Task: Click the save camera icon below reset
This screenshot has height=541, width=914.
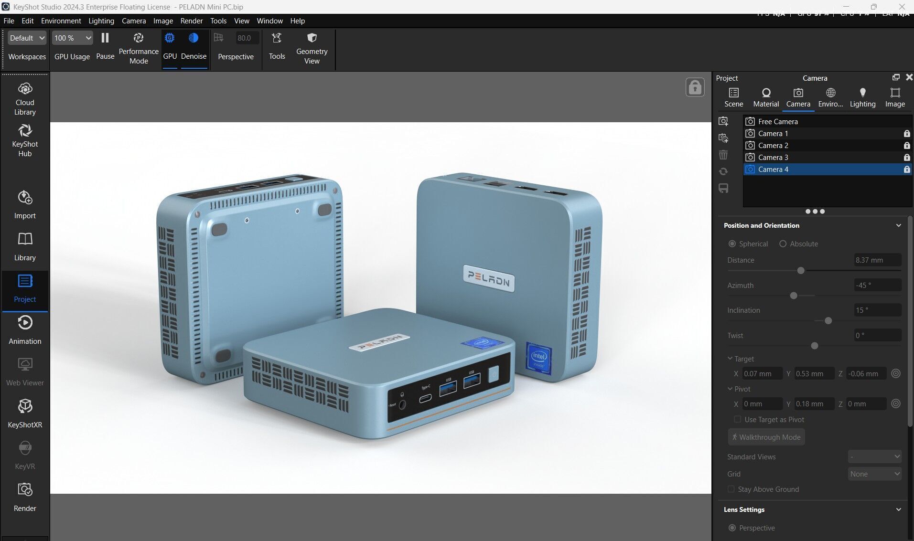Action: pos(723,188)
